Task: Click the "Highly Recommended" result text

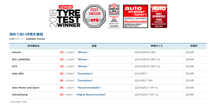Action: pos(91,95)
